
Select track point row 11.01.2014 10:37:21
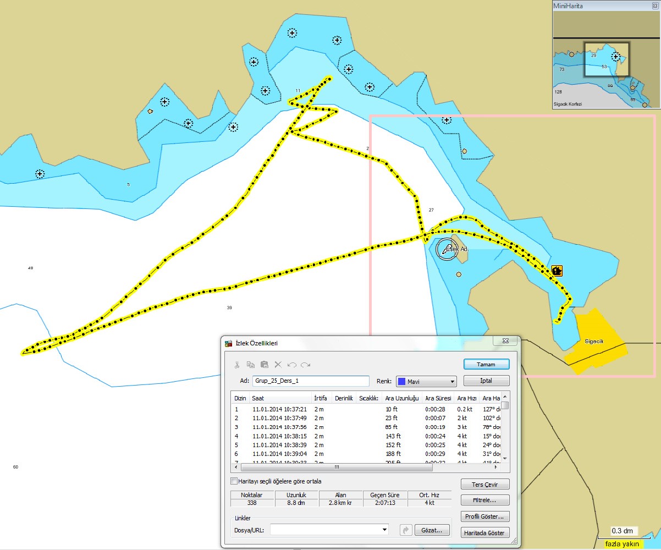tap(366, 409)
